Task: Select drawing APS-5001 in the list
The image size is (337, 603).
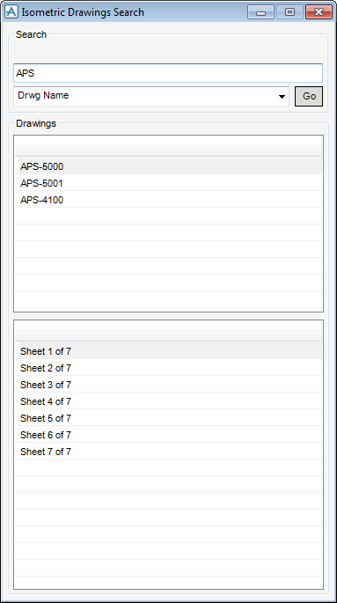Action: tap(168, 183)
